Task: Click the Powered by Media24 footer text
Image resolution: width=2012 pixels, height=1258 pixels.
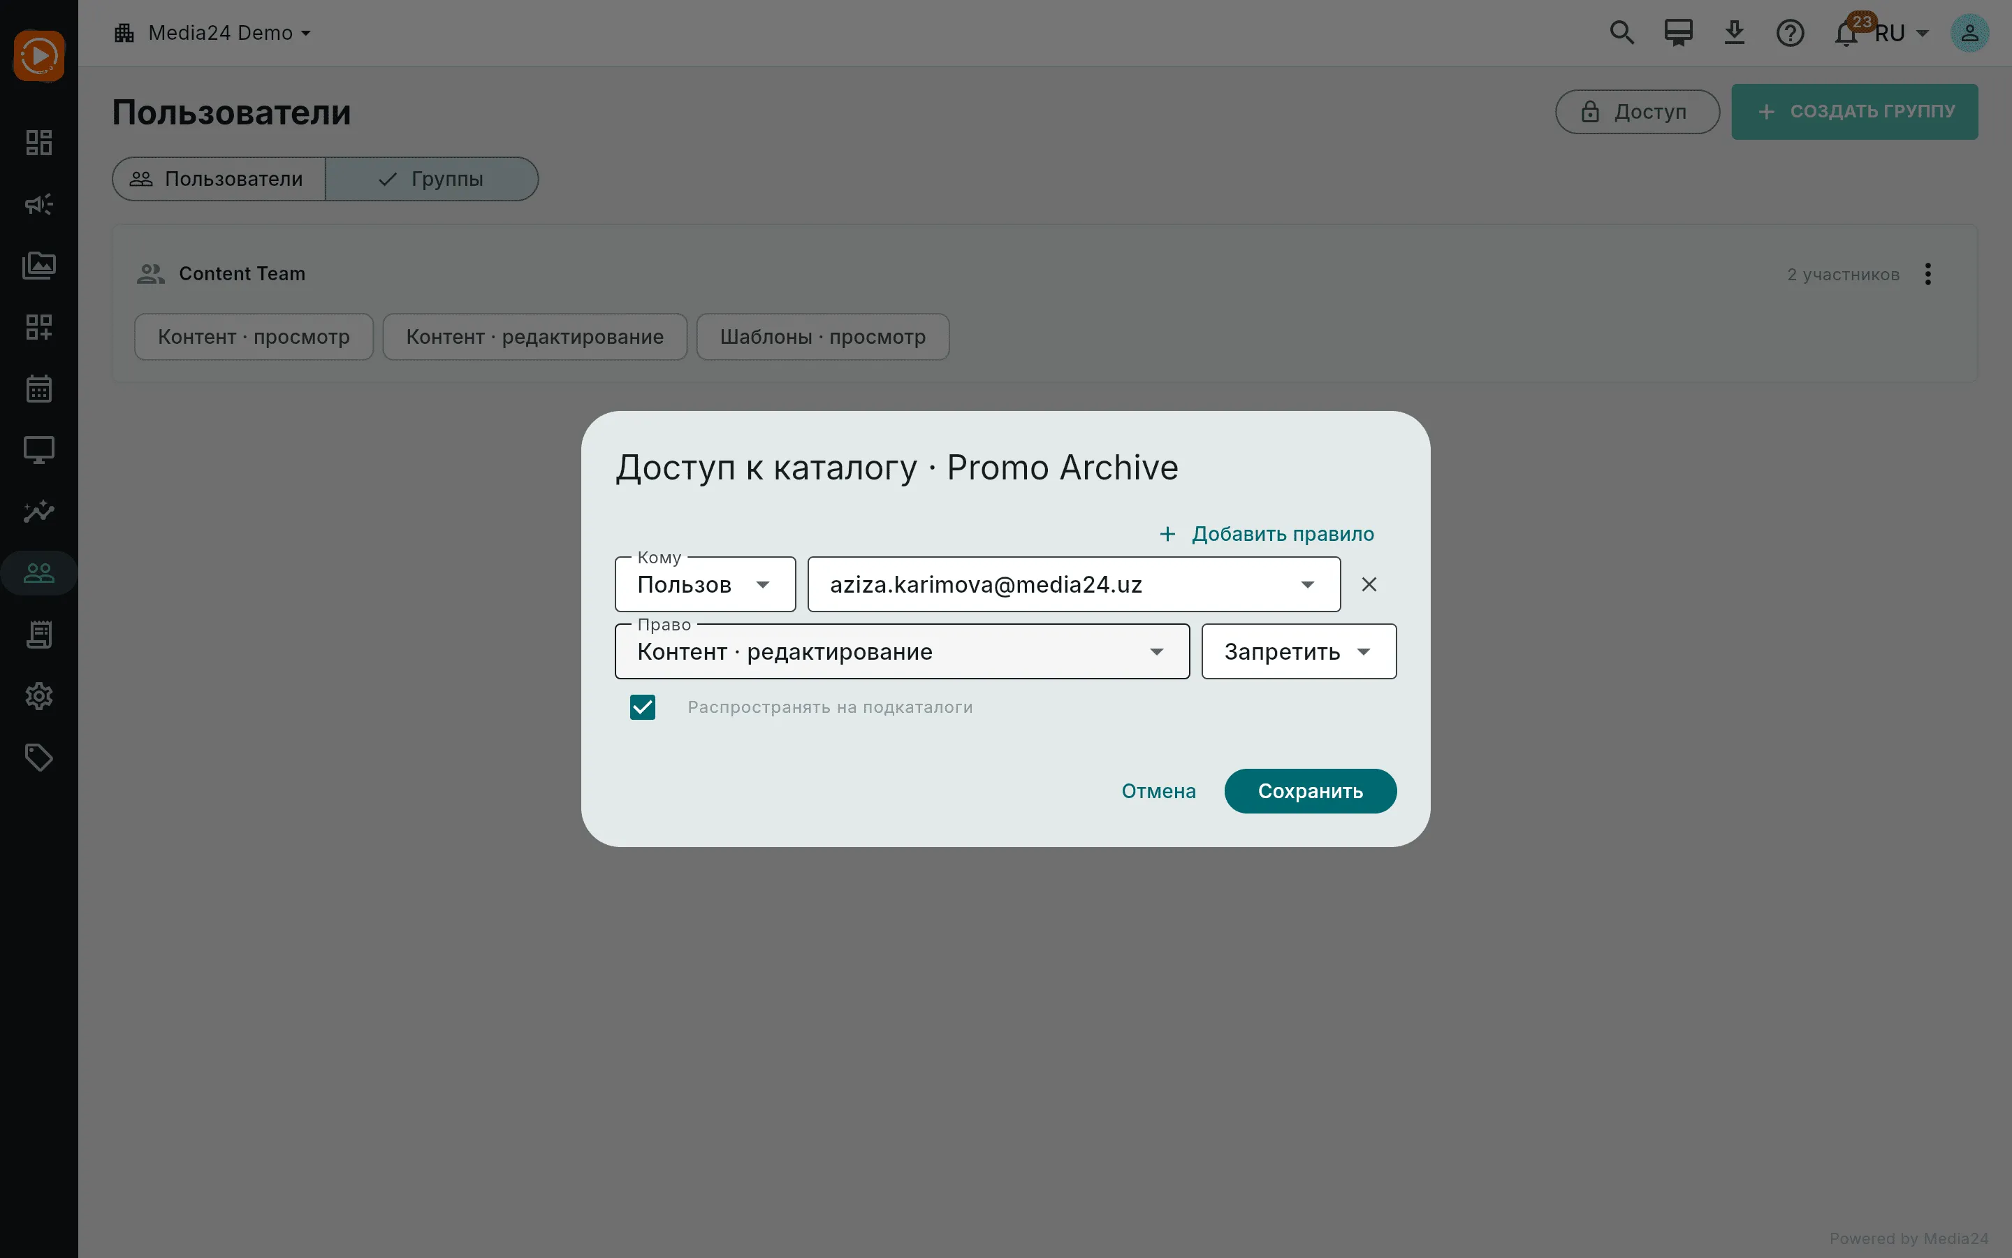Action: [x=1908, y=1239]
